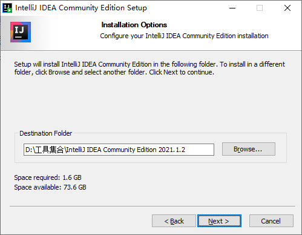
Task: Click the grayed-out maximize button
Action: click(260, 8)
